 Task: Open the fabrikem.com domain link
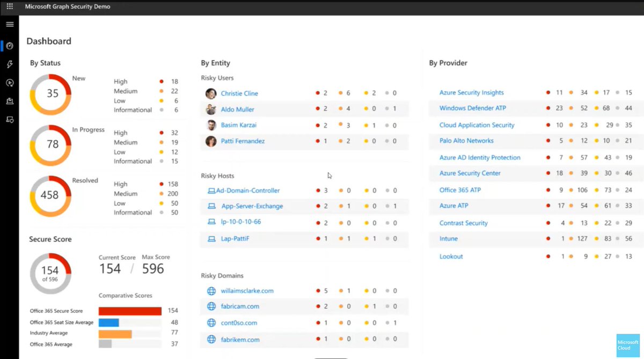pos(240,340)
